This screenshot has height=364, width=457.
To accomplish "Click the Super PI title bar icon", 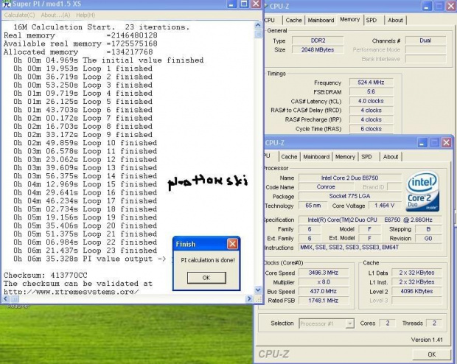I will point(6,4).
